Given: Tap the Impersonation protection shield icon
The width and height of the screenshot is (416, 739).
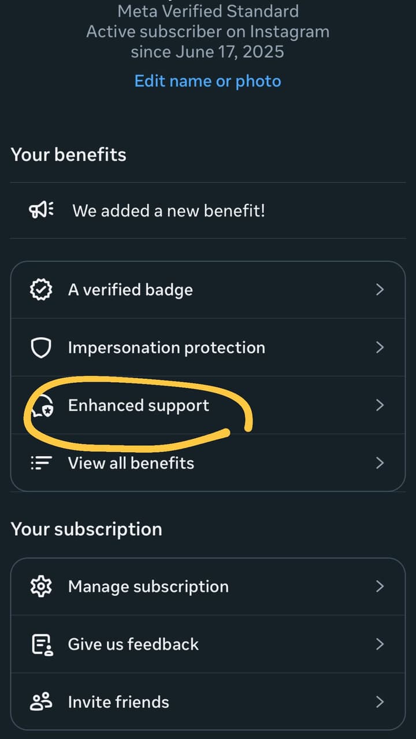Looking at the screenshot, I should [x=41, y=348].
